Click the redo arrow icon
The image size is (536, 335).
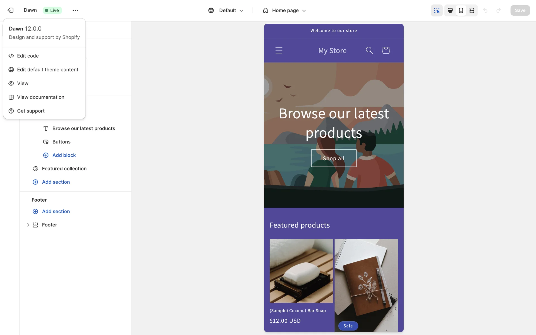tap(498, 10)
